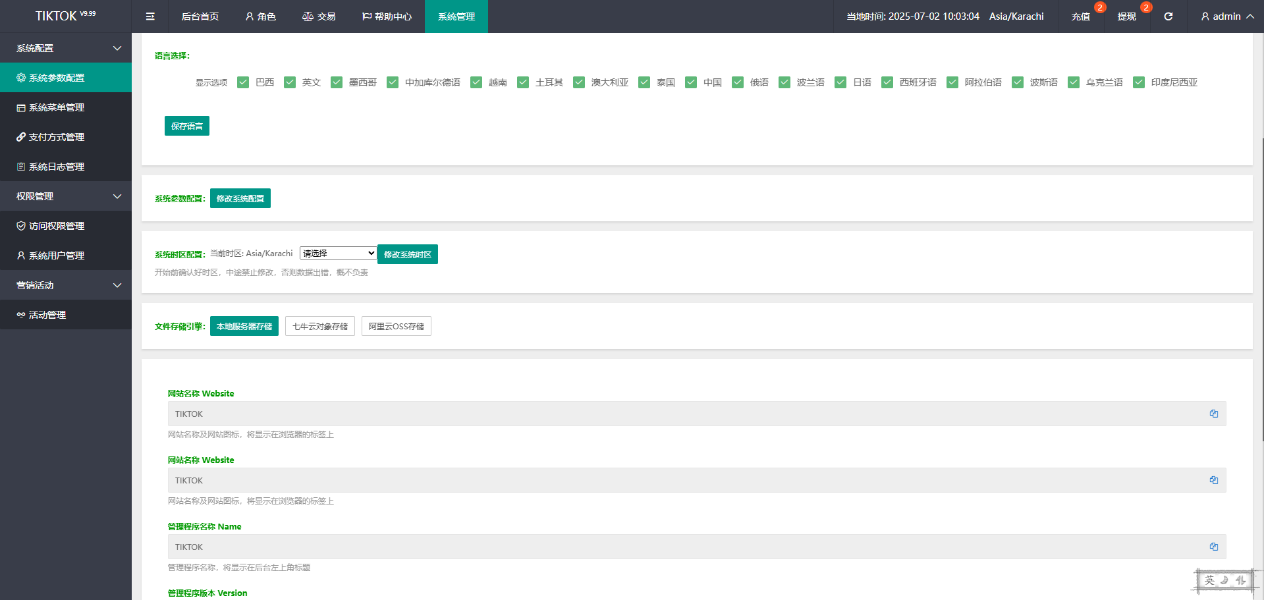Click the 修改系统配置 button
This screenshot has height=600, width=1264.
(x=240, y=198)
